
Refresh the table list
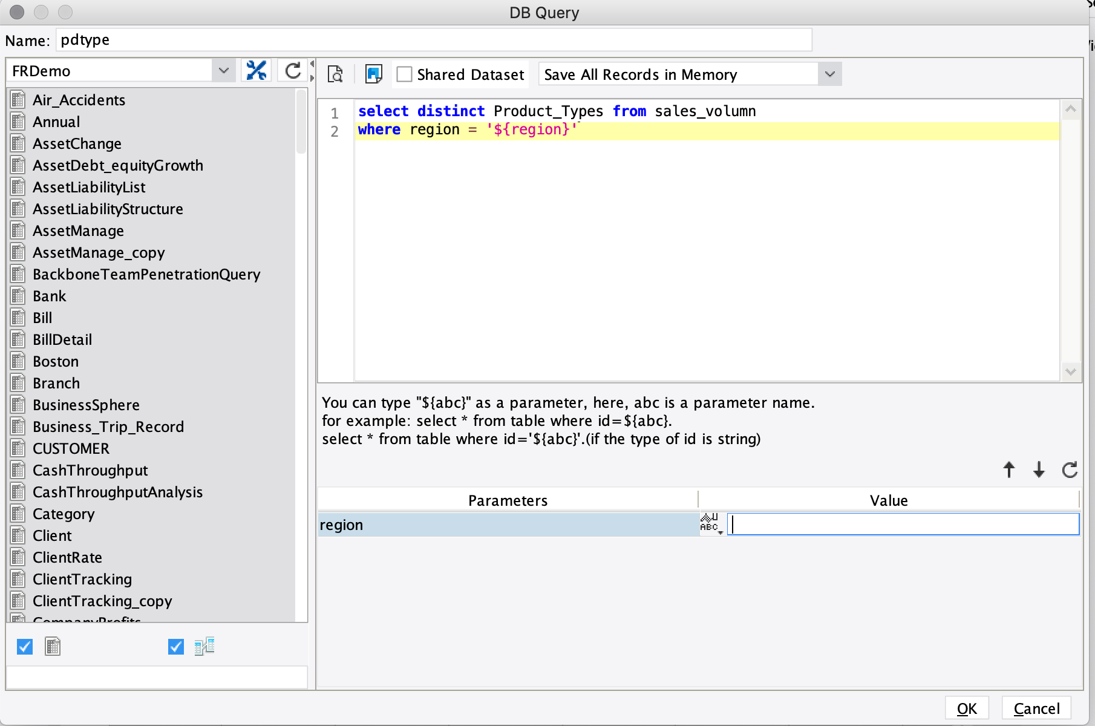pyautogui.click(x=293, y=71)
